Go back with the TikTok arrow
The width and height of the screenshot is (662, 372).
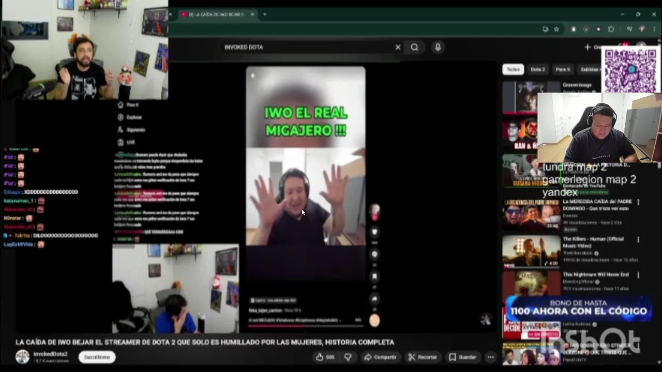click(x=253, y=76)
